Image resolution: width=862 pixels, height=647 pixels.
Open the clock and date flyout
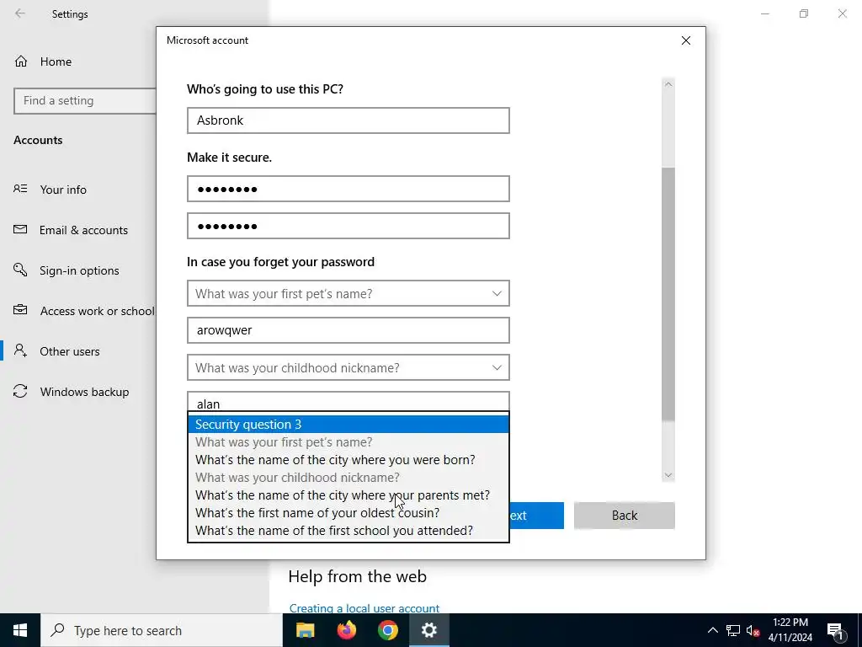coord(790,630)
